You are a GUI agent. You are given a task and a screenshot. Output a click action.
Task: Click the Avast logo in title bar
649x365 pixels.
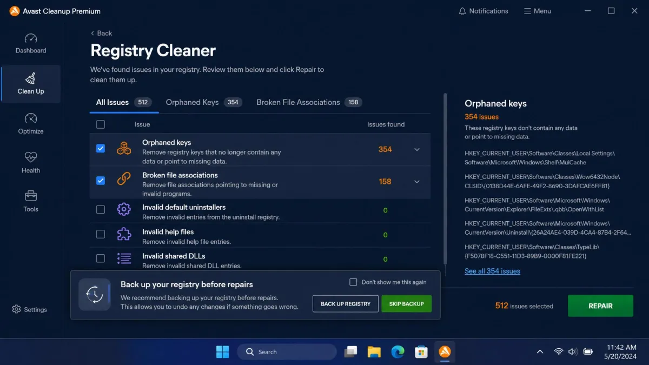(x=15, y=11)
